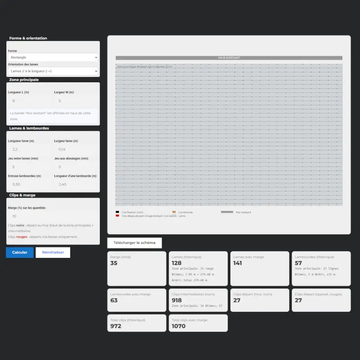Click the Jeu entre lames (mm) field

[x=30, y=167]
